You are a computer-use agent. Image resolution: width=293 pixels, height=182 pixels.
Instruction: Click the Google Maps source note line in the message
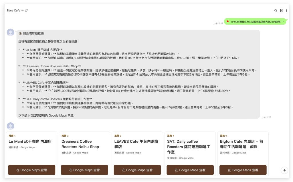(x=47, y=116)
